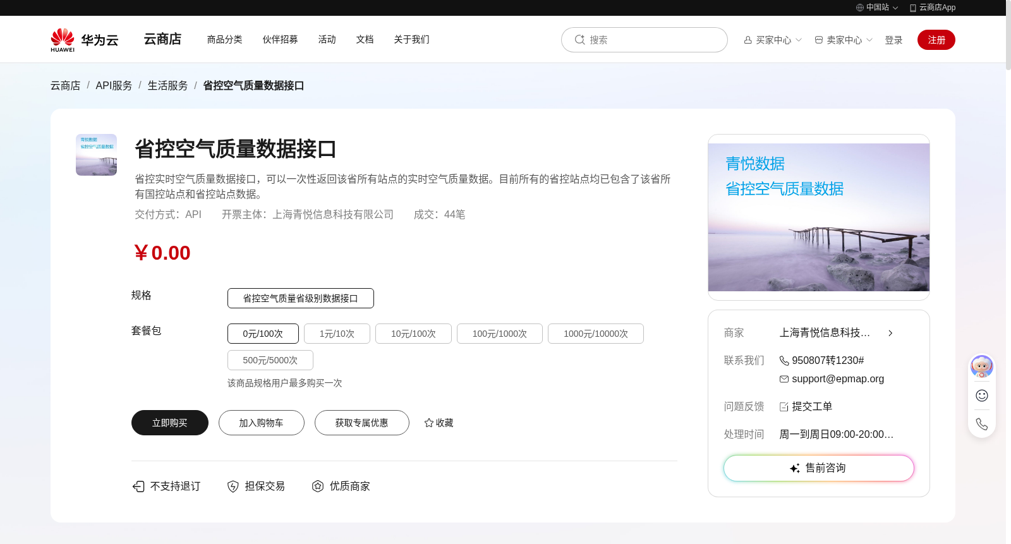Open 商品分类 menu
This screenshot has height=544, width=1011.
[x=224, y=39]
